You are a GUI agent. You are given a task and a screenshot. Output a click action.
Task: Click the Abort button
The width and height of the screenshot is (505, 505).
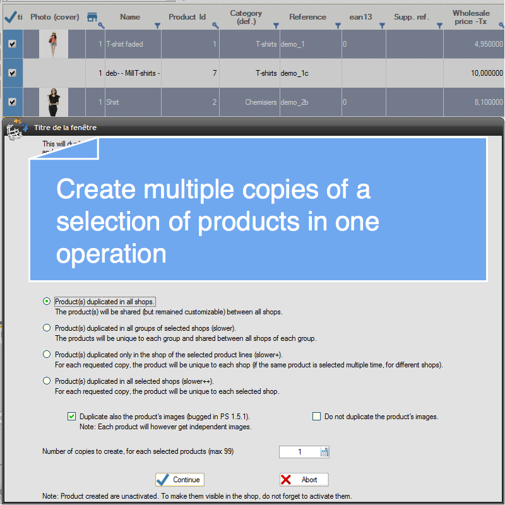coord(304,480)
